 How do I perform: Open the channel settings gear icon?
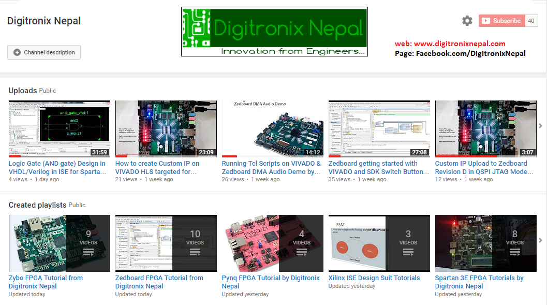point(467,21)
